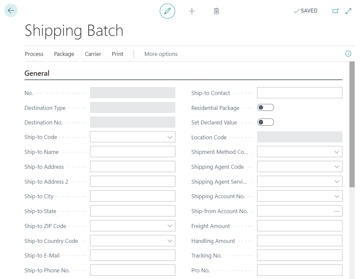Toggle the Residential Package switch
Image resolution: width=361 pixels, height=279 pixels.
[266, 108]
